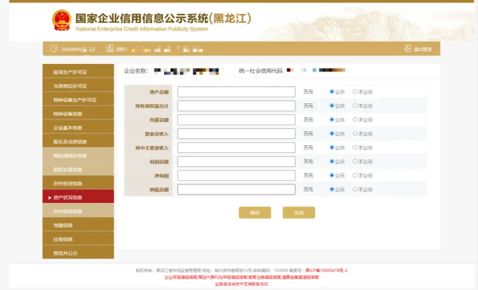Select 公示 for 资产总额
Screen dimensions: 478x290
point(331,92)
